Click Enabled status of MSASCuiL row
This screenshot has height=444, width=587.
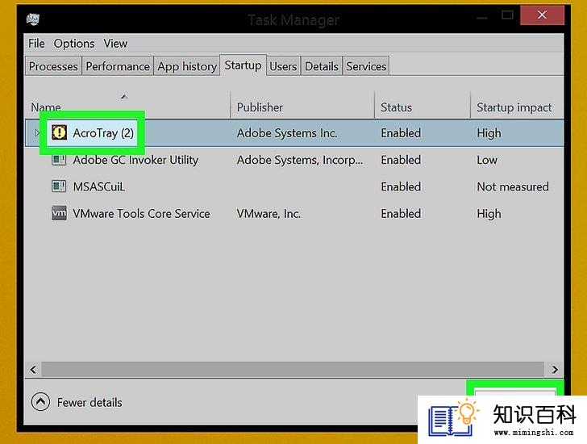(x=401, y=186)
